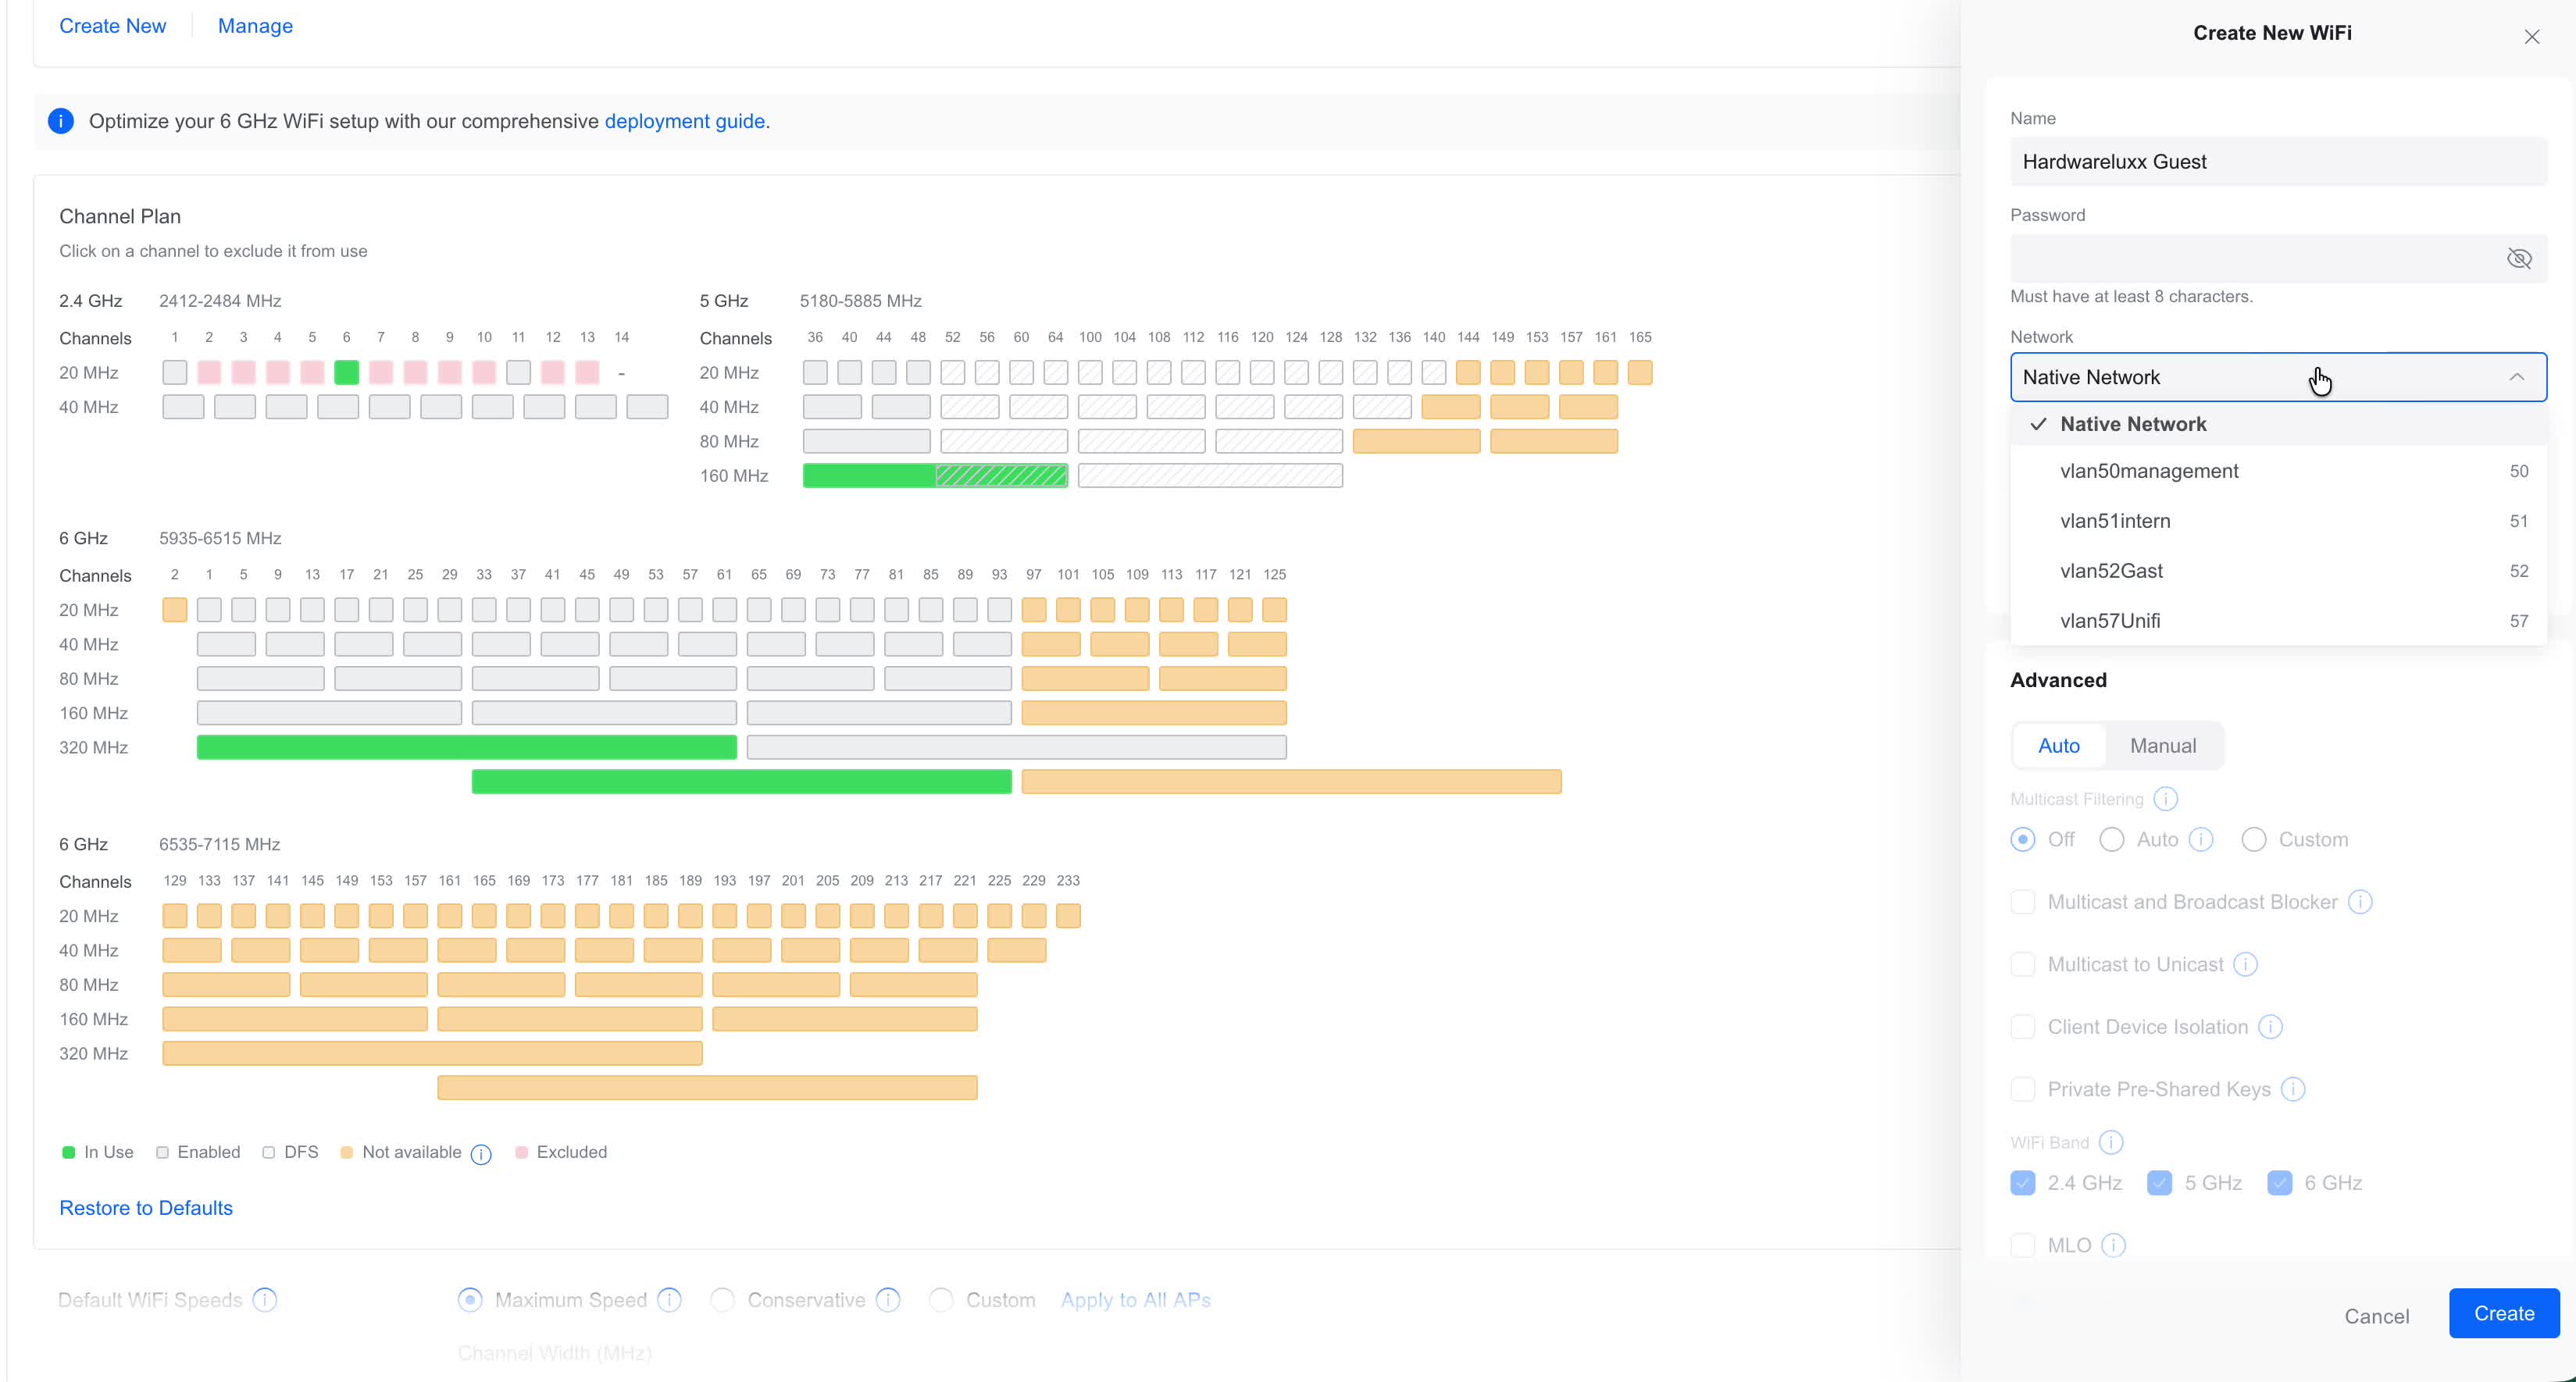Click info icon beside Multicast to Unicast
Screen dimensions: 2576x1382
click(x=2245, y=964)
